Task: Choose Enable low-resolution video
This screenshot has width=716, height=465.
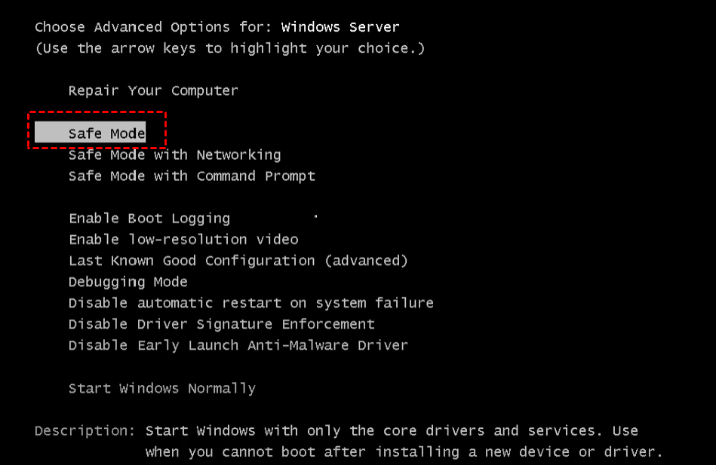Action: tap(183, 239)
